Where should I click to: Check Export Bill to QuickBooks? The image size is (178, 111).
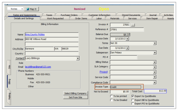132,100
